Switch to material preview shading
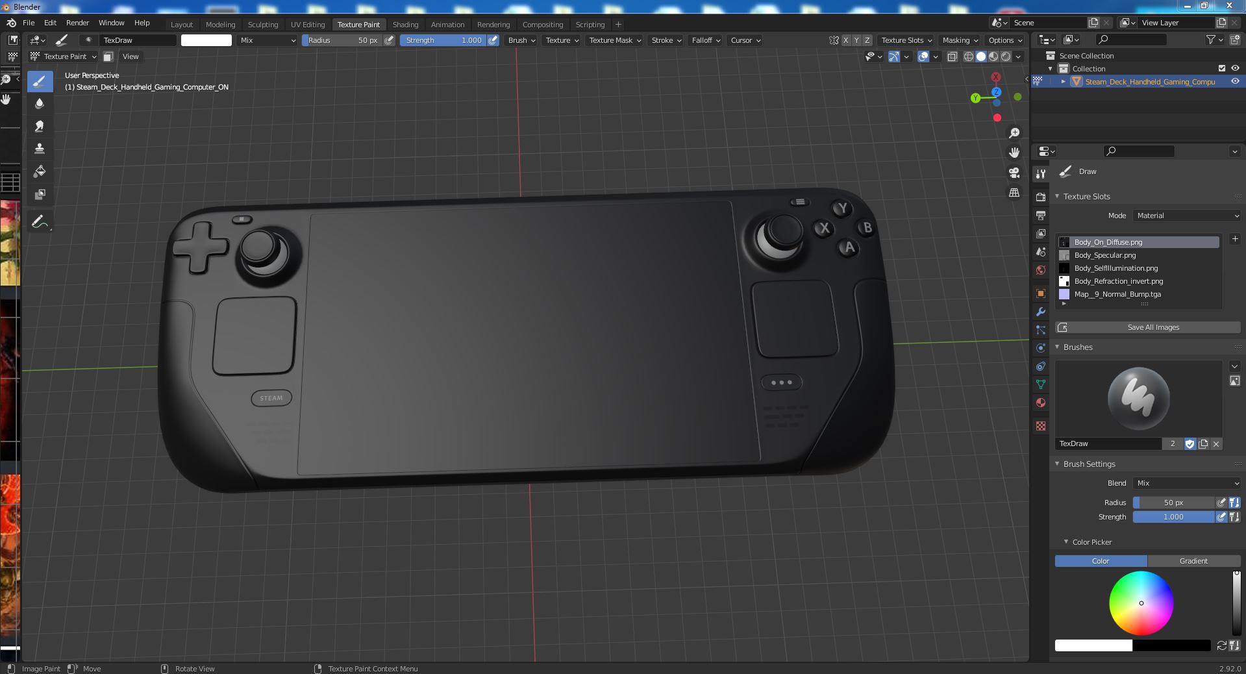1246x674 pixels. pyautogui.click(x=993, y=56)
